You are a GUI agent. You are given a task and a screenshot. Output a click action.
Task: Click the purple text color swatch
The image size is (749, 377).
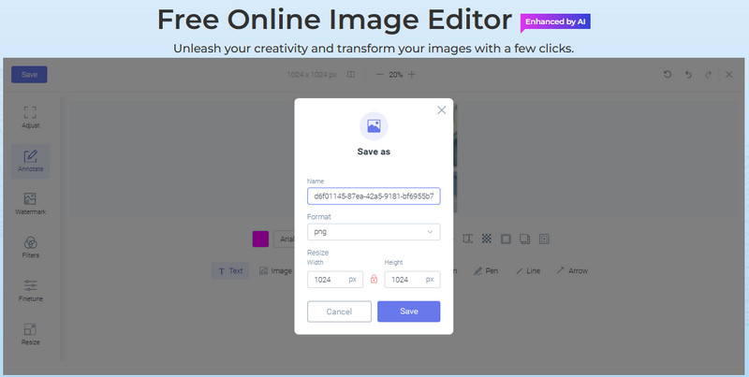pyautogui.click(x=260, y=239)
